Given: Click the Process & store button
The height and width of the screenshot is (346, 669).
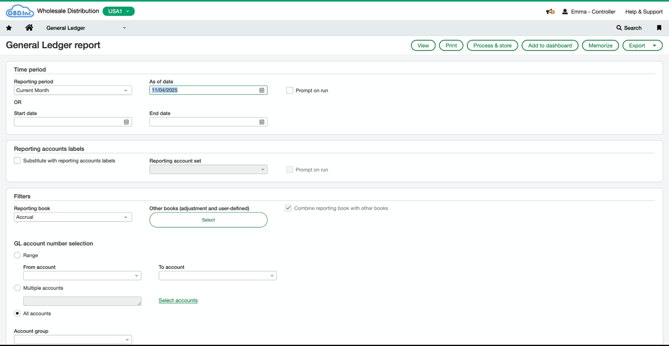Looking at the screenshot, I should (492, 45).
